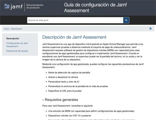Click 'Dispositivos móviles con iOS 13 o posterior' bullet
Image resolution: width=156 pixels, height=120 pixels.
click(x=70, y=116)
